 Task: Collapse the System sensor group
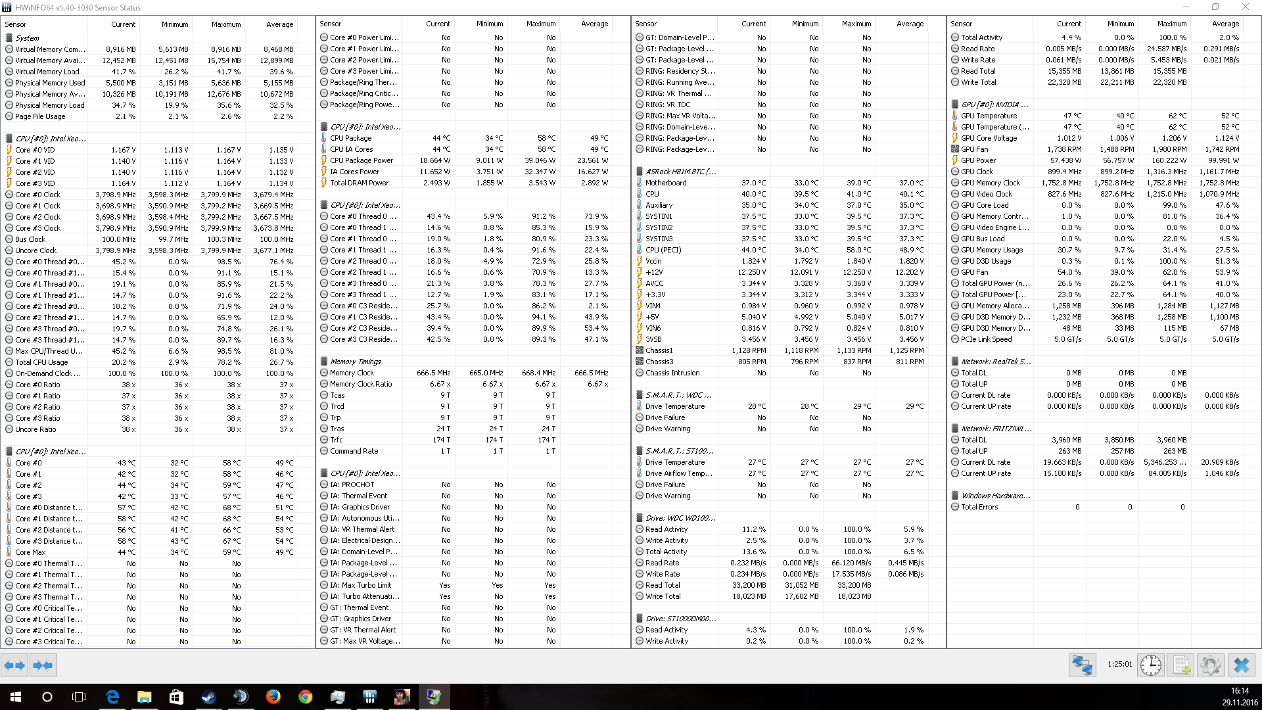(x=27, y=38)
